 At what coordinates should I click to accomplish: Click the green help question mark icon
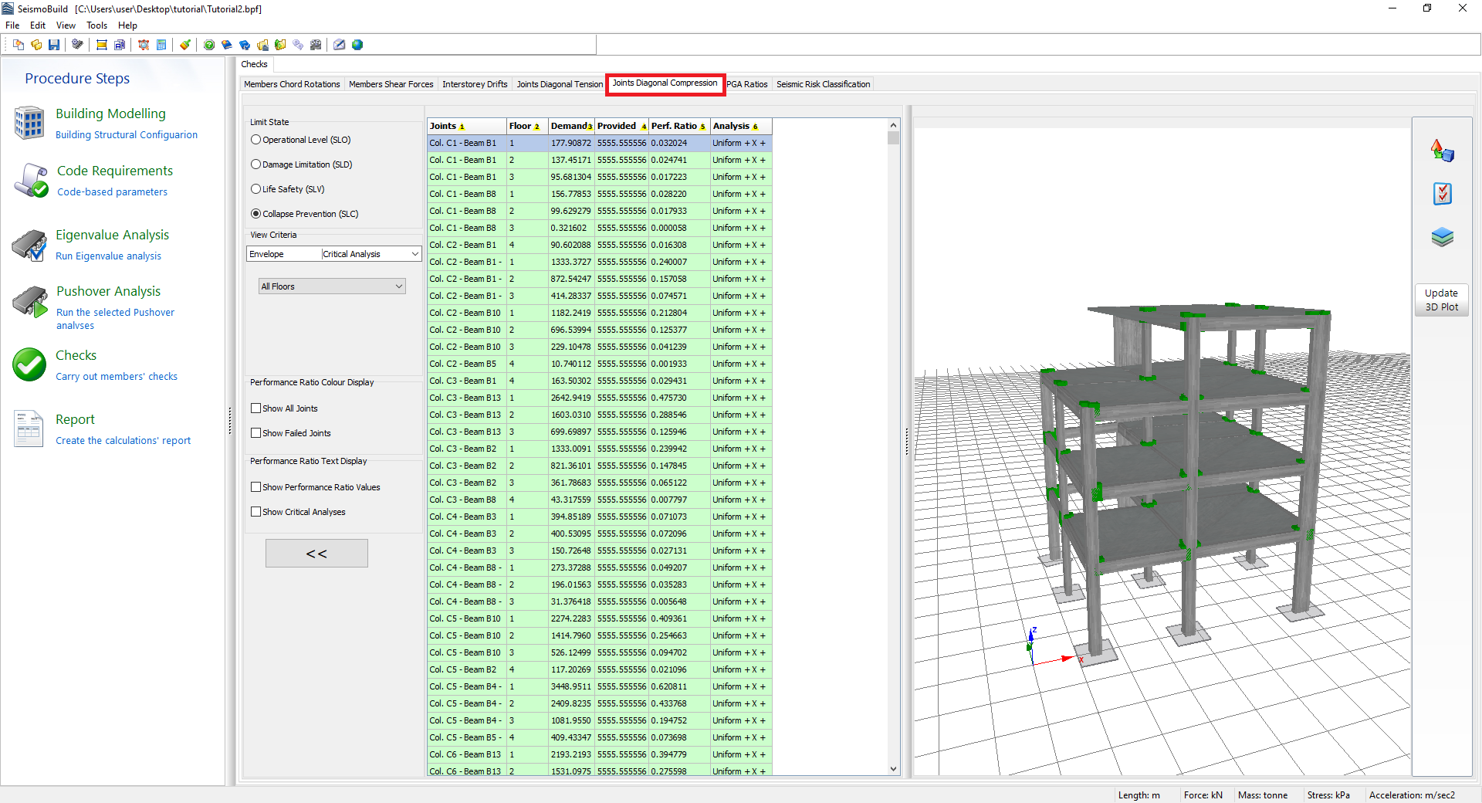[x=209, y=45]
